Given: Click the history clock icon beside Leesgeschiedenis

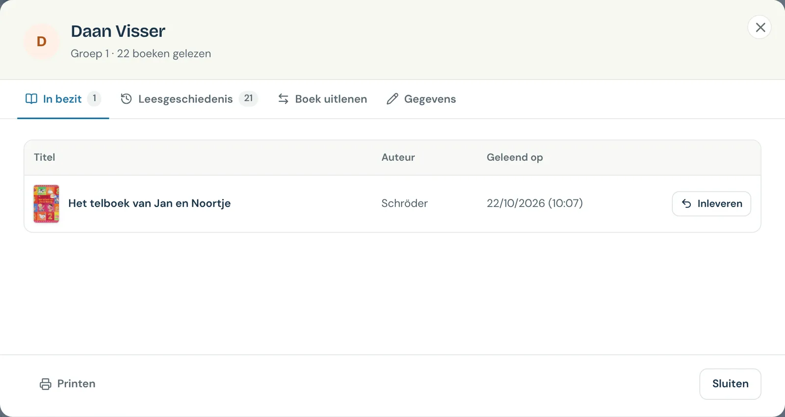Looking at the screenshot, I should pos(126,99).
